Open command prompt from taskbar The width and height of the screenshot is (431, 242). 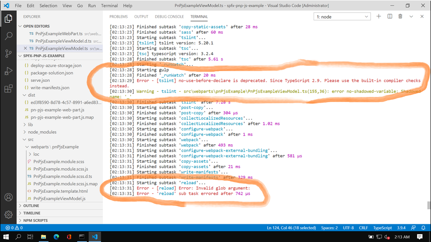pos(82,237)
